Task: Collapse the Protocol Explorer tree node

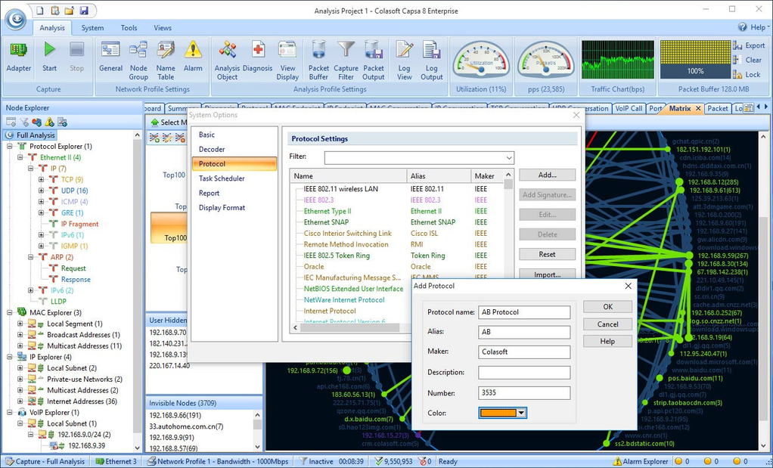Action: point(10,147)
